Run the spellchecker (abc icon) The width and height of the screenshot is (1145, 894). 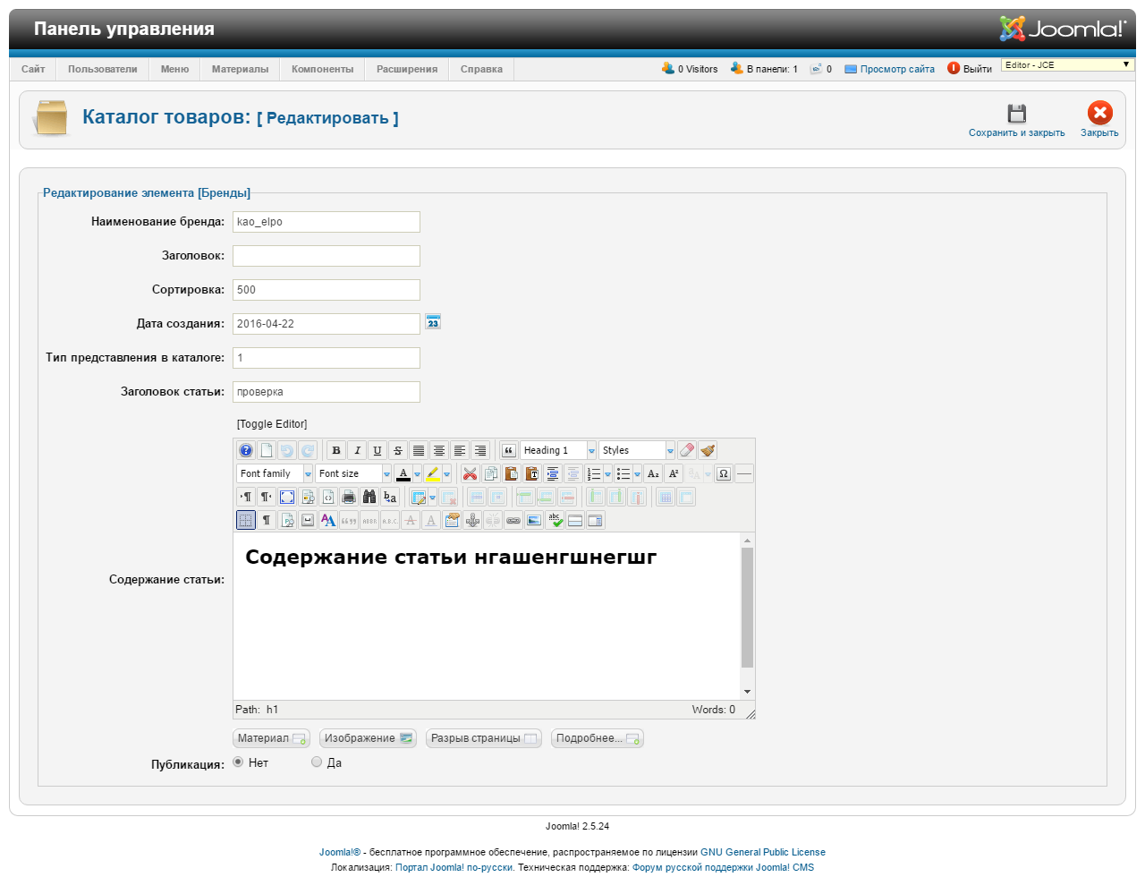[555, 520]
